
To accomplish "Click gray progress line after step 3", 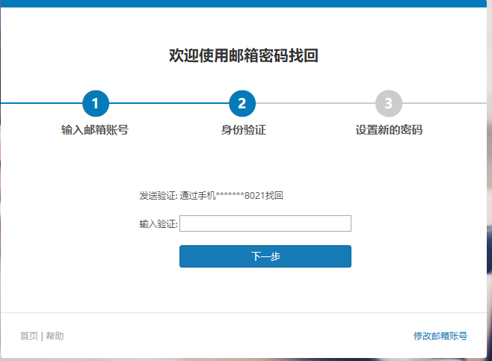I will 445,103.
